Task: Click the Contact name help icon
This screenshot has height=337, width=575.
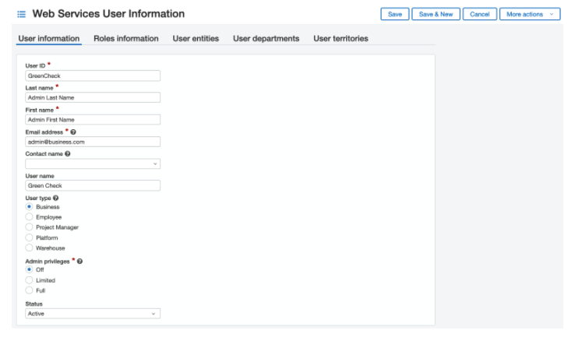Action: click(68, 154)
